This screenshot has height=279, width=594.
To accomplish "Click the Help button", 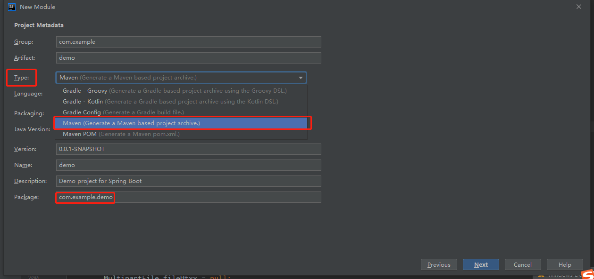I will [x=565, y=264].
